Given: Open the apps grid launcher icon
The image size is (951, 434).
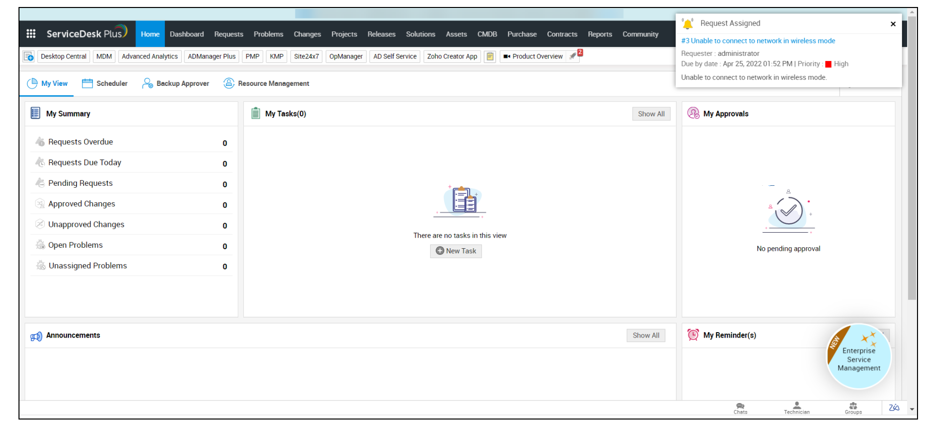Looking at the screenshot, I should [31, 33].
